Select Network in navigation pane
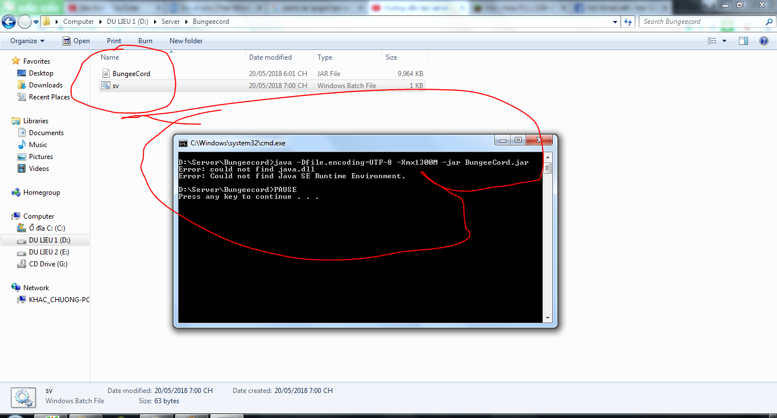Screen dimensions: 777x418 (x=36, y=288)
